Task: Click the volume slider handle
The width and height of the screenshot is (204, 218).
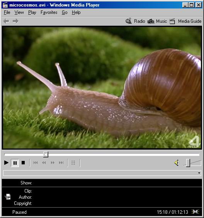Action: (x=188, y=163)
